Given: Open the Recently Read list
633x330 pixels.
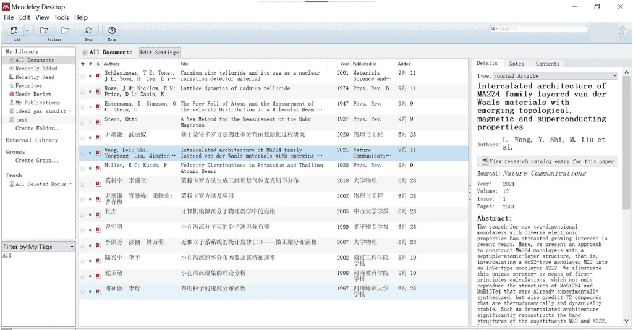Looking at the screenshot, I should tap(35, 77).
